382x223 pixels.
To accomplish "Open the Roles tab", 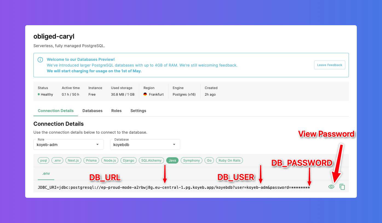I will coord(116,111).
